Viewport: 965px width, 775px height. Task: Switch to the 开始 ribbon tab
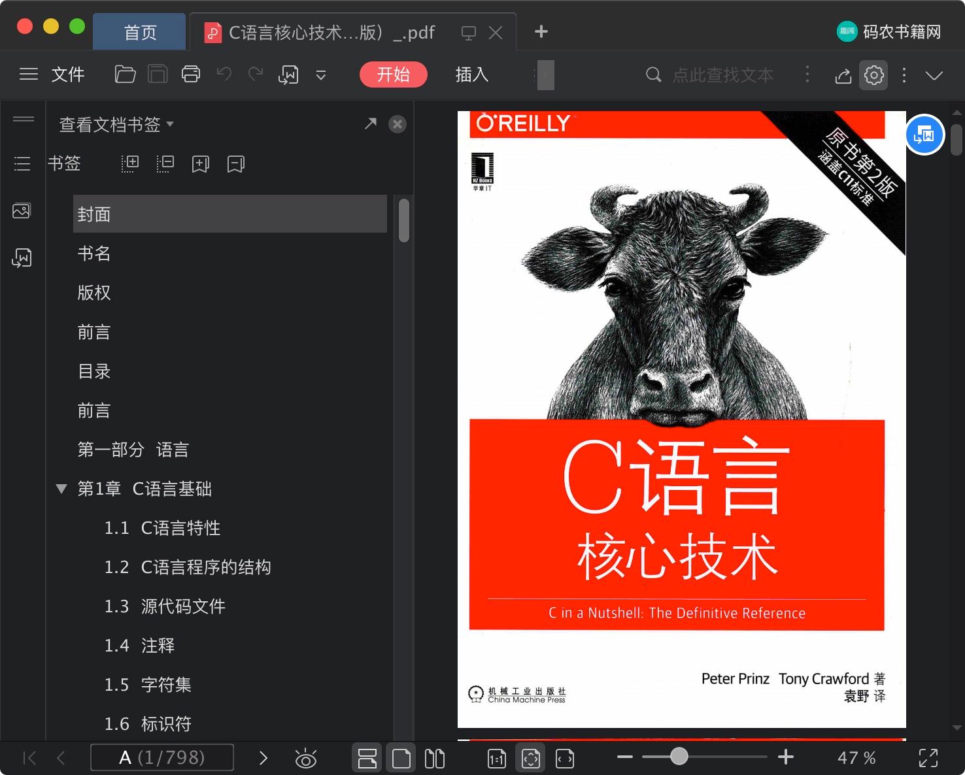[x=394, y=74]
